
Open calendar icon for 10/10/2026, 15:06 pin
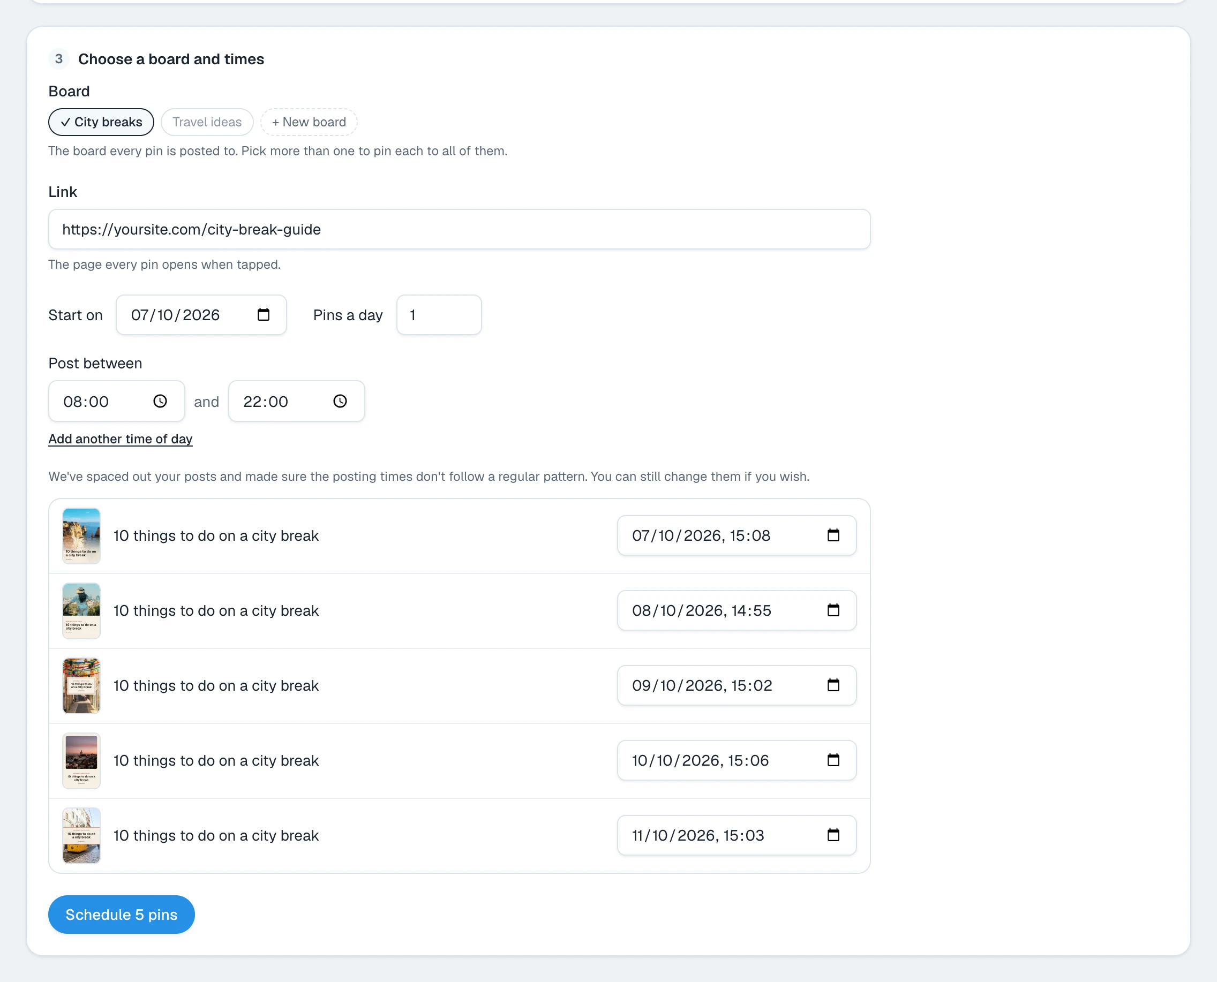tap(833, 760)
